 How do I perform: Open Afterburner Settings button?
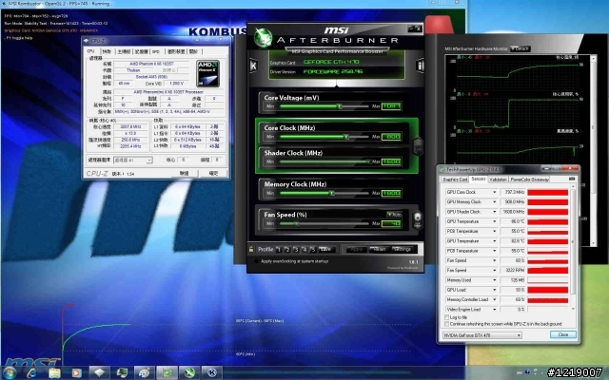pyautogui.click(x=403, y=249)
